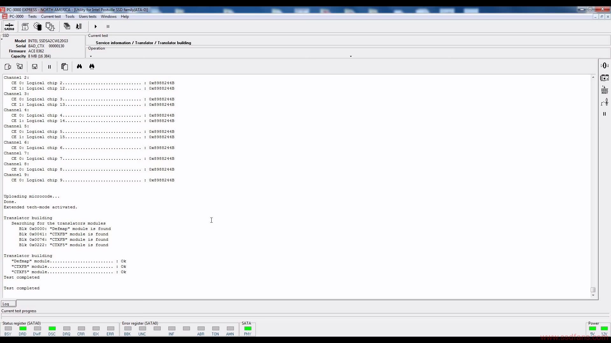Open the PC-3000 board icon on right
Viewport: 611px width, 343px height.
[x=605, y=78]
